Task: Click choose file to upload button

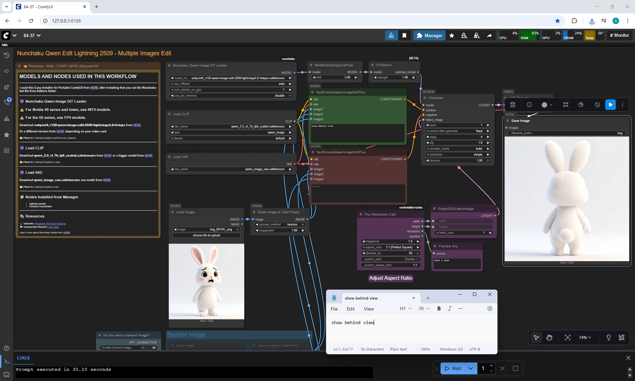Action: pos(206,235)
